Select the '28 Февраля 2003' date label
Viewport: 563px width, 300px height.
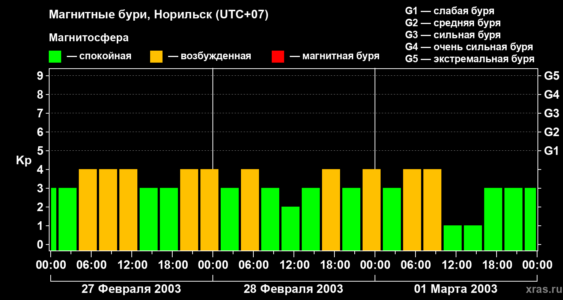click(293, 289)
